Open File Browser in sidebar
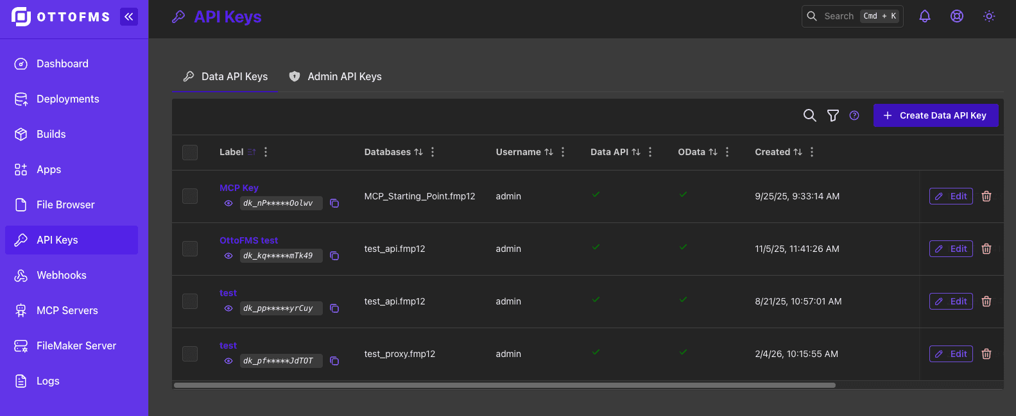Image resolution: width=1016 pixels, height=416 pixels. (71, 204)
